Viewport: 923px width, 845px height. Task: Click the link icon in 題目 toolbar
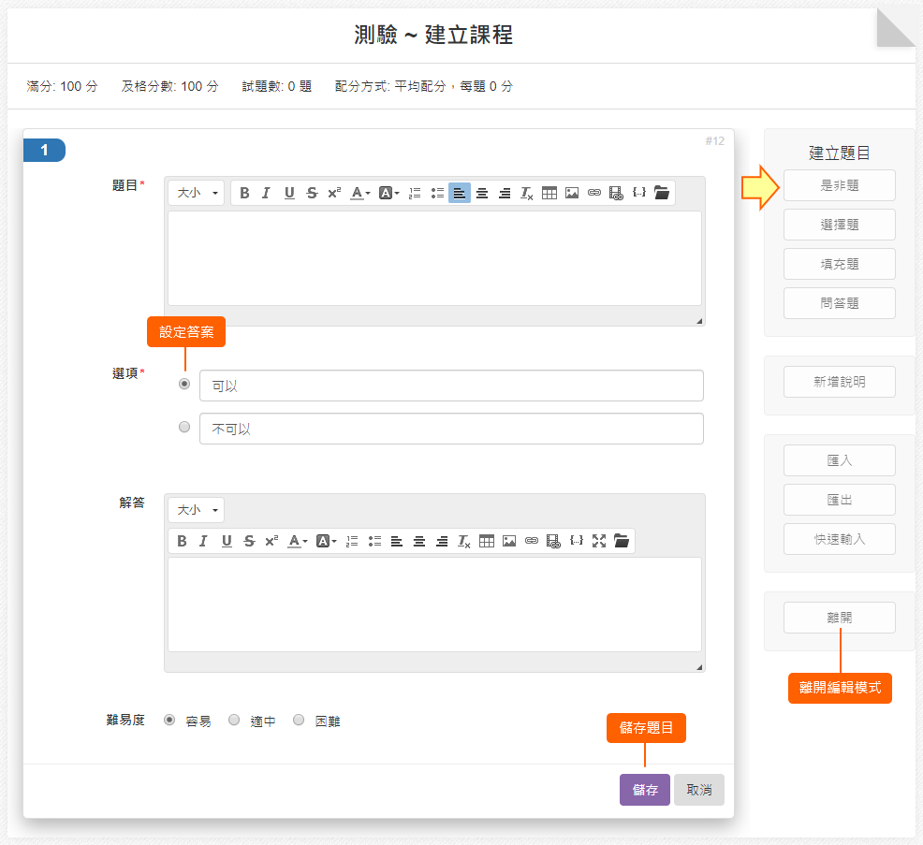click(594, 193)
